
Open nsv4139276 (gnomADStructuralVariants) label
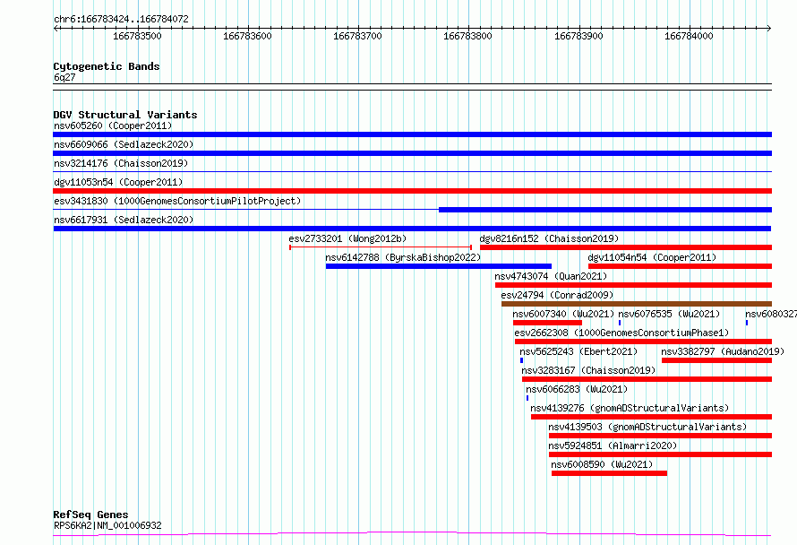pyautogui.click(x=630, y=408)
